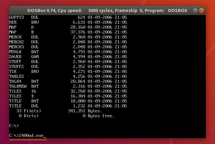This screenshot has height=144, width=215.
Task: Click the MERCH file name
Action: [x=15, y=37]
